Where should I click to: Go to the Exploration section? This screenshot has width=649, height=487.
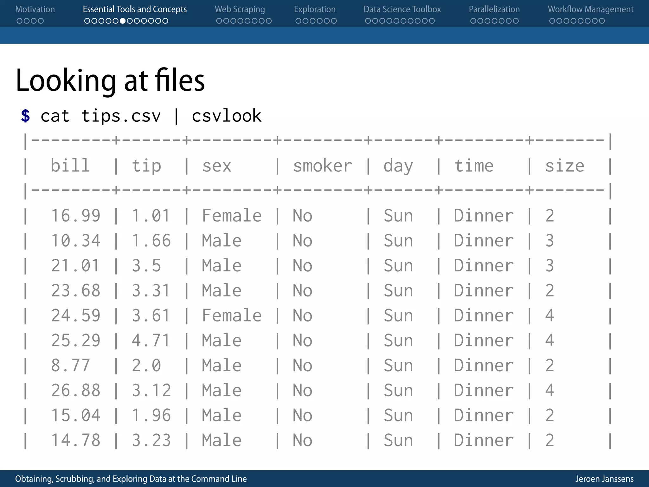coord(315,9)
